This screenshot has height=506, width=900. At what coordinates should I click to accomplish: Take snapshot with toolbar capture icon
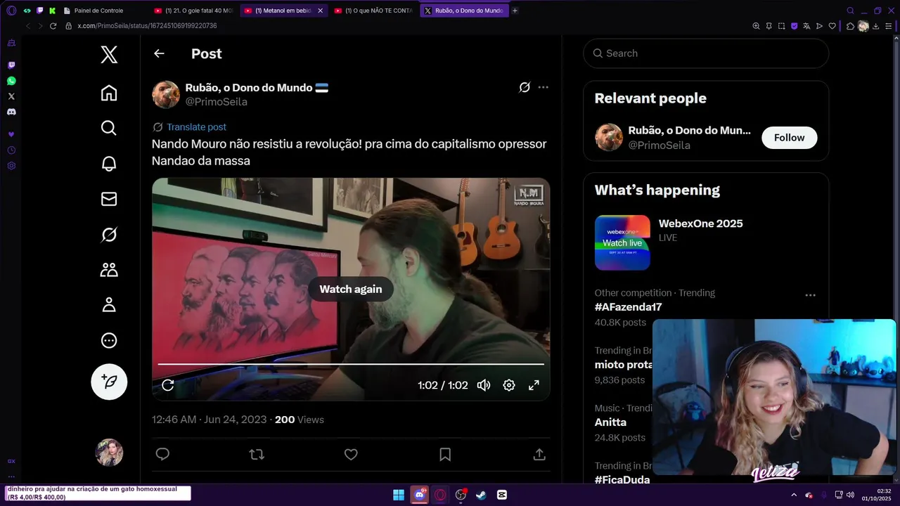(781, 26)
